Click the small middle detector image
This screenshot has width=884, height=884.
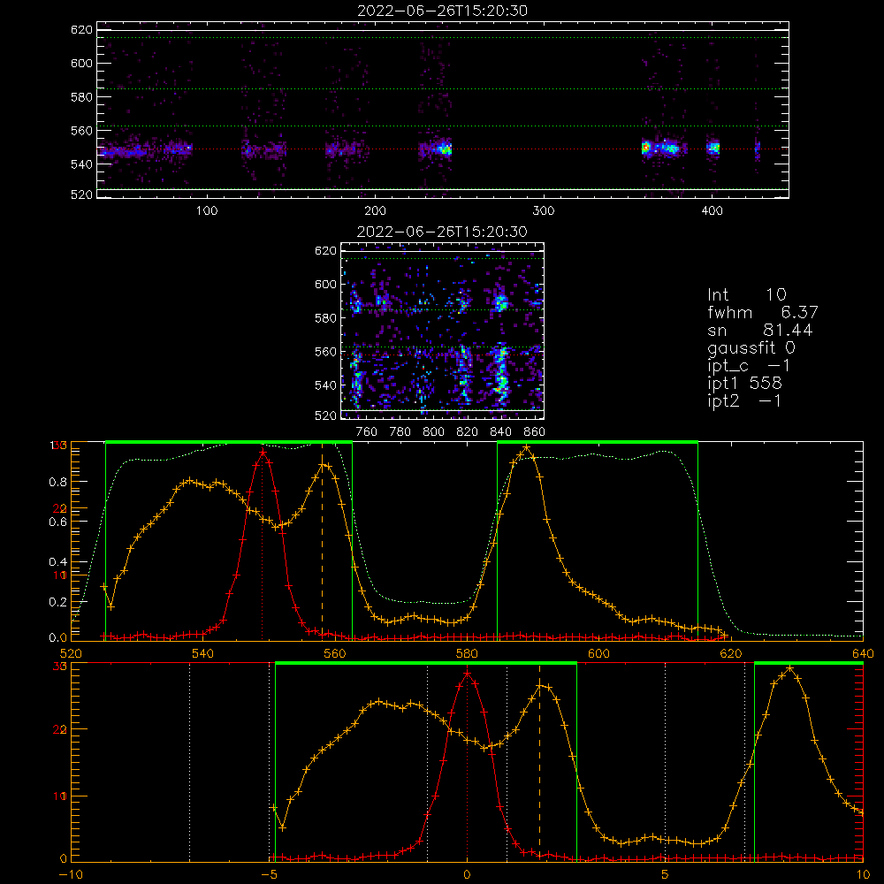(x=443, y=331)
